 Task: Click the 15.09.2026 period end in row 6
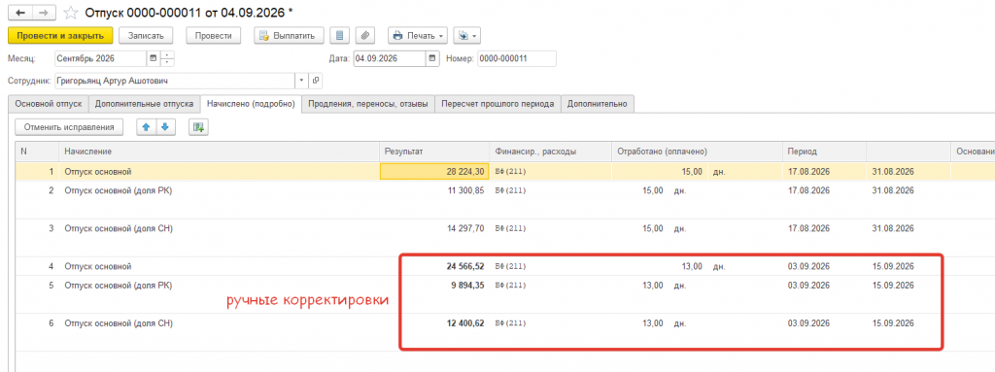pos(894,323)
